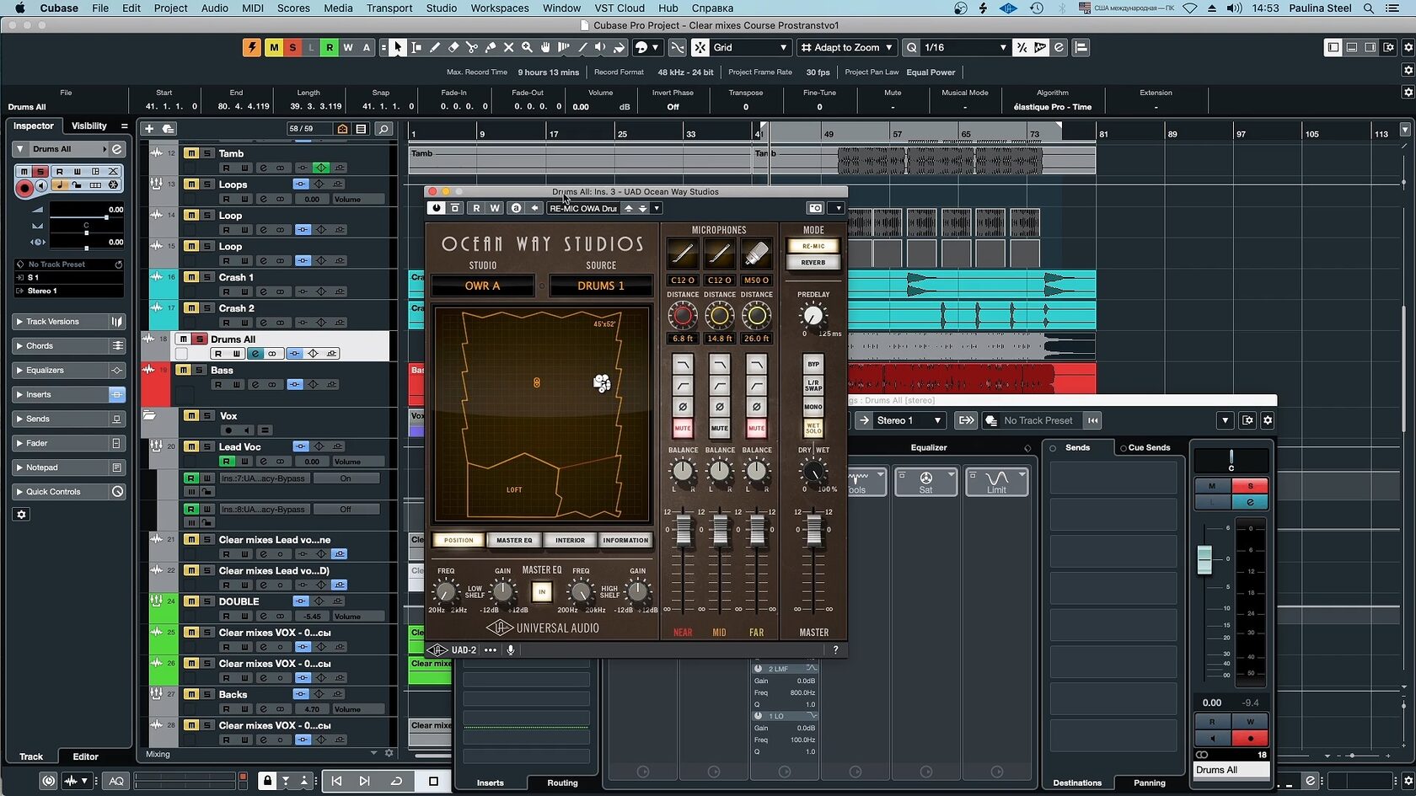
Task: Click the far microphone M50 image
Action: click(x=756, y=254)
